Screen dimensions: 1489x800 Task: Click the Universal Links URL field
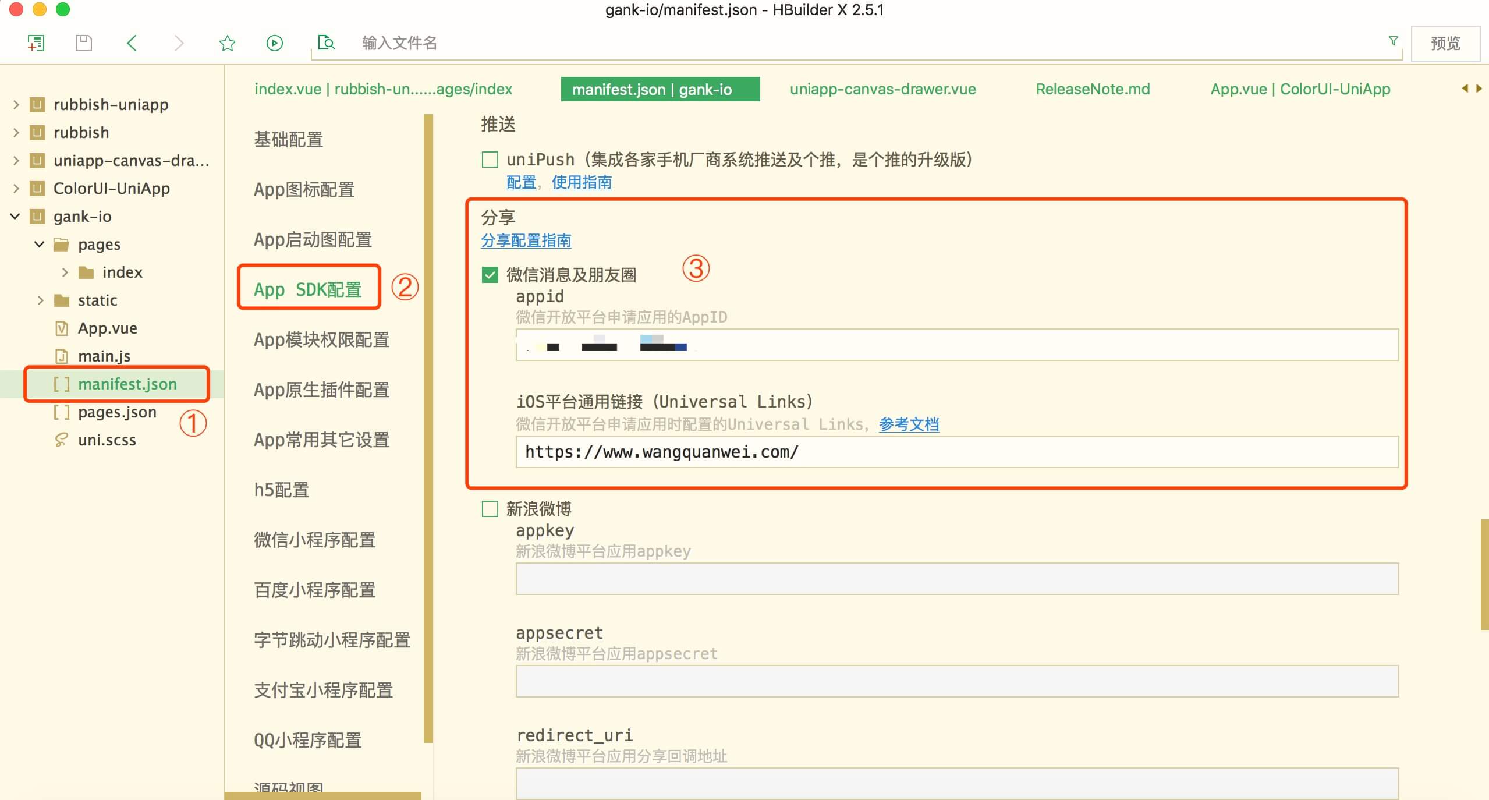tap(957, 452)
